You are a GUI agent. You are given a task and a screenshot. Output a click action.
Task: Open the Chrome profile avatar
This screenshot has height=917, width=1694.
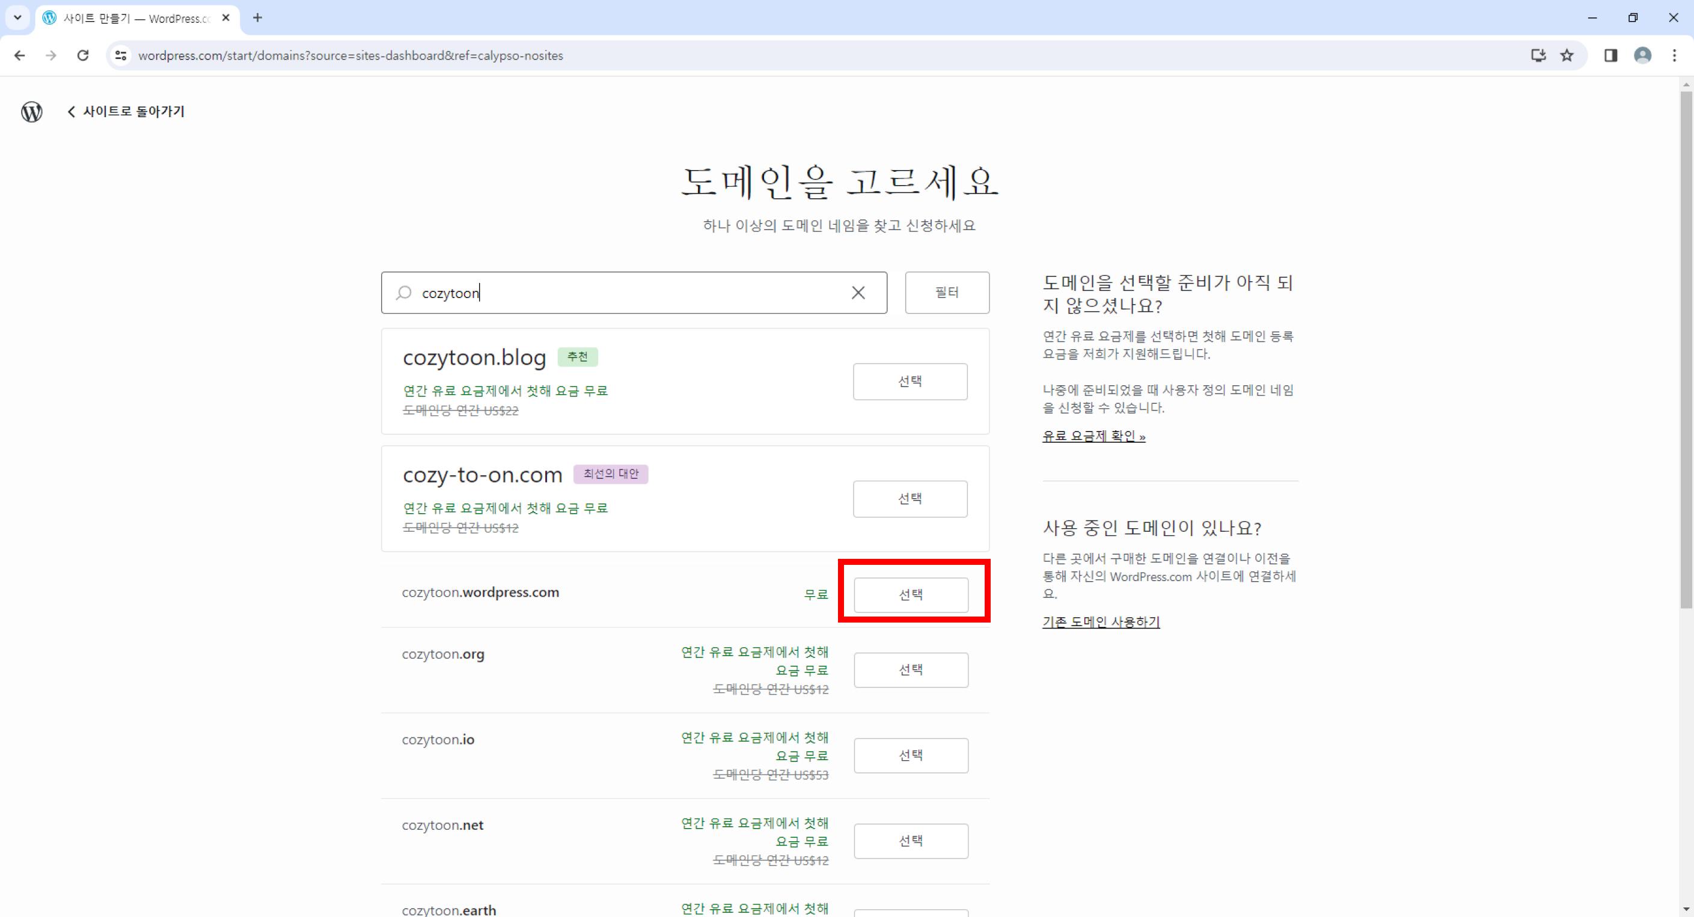coord(1643,55)
